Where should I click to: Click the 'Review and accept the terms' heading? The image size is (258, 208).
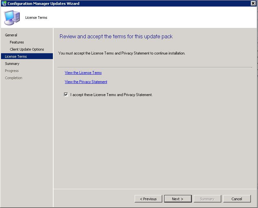pos(116,36)
